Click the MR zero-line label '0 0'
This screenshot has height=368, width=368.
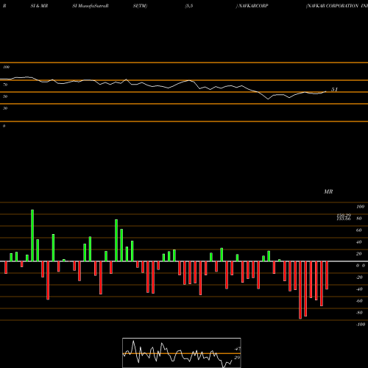(x=361, y=266)
